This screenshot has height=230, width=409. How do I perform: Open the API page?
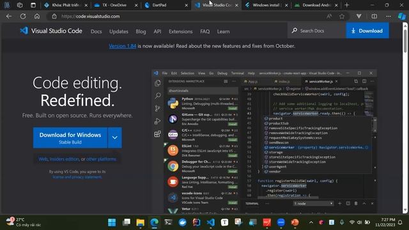click(x=157, y=31)
